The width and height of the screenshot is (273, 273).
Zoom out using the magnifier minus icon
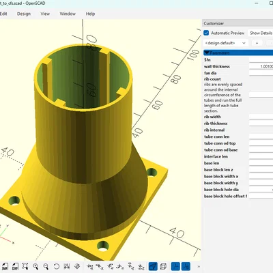click(x=46, y=266)
